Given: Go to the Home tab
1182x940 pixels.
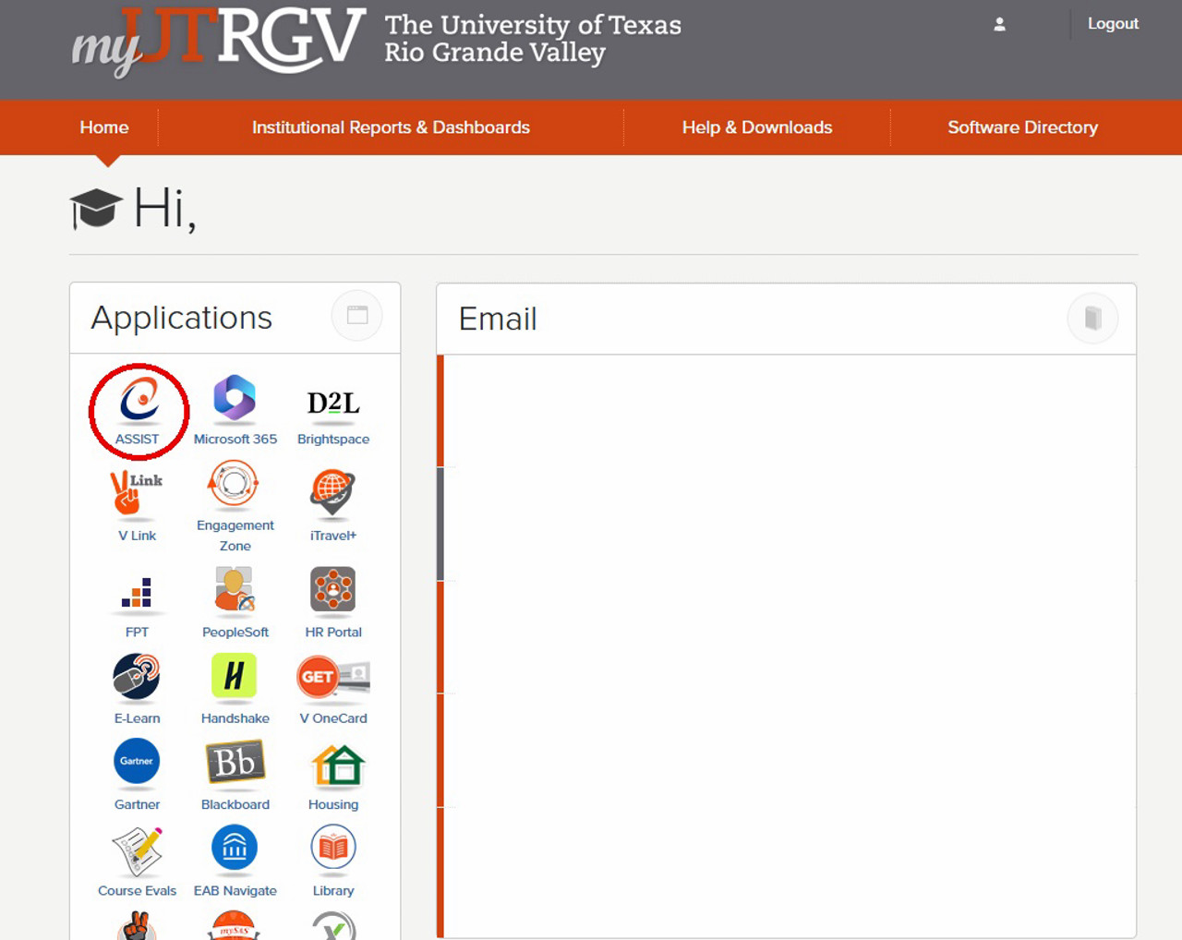Looking at the screenshot, I should click(104, 127).
